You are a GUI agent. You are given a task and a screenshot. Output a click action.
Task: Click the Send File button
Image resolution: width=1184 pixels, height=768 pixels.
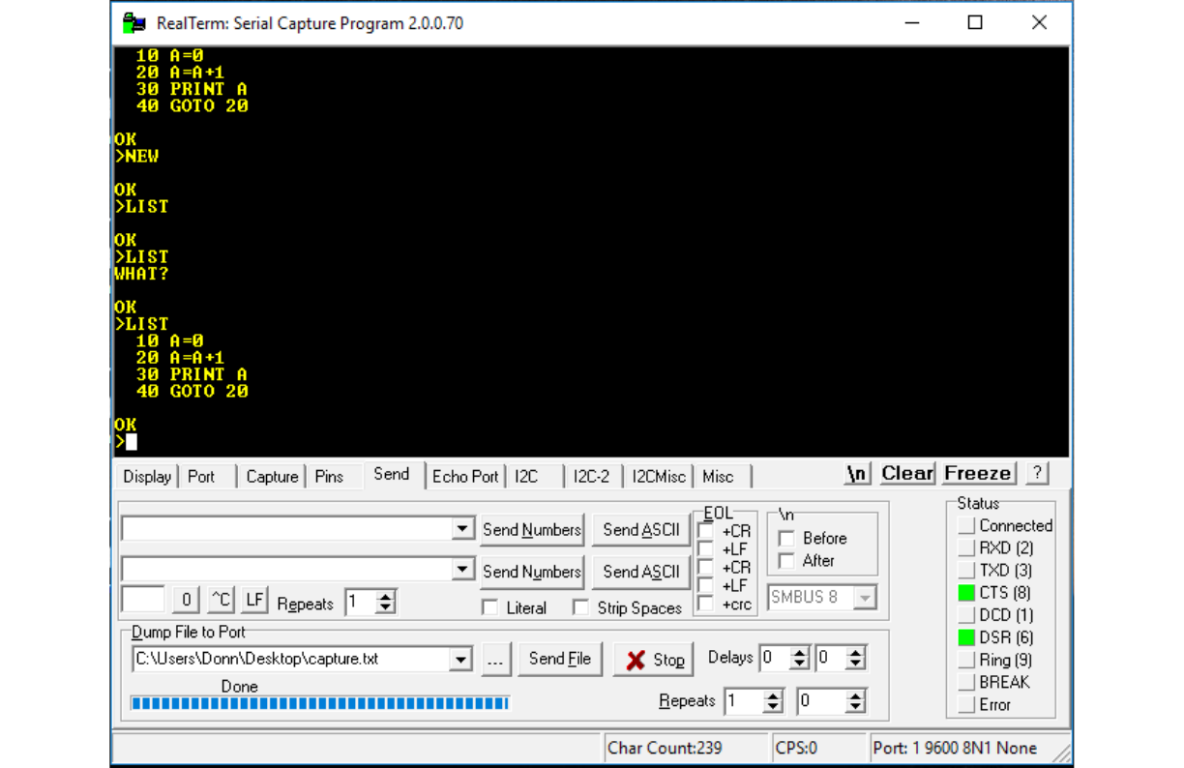(560, 660)
